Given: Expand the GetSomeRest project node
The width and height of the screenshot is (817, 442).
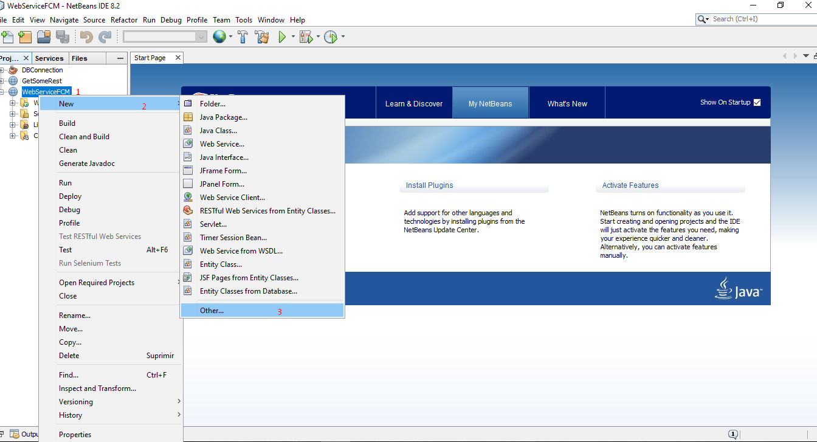Looking at the screenshot, I should 2,81.
